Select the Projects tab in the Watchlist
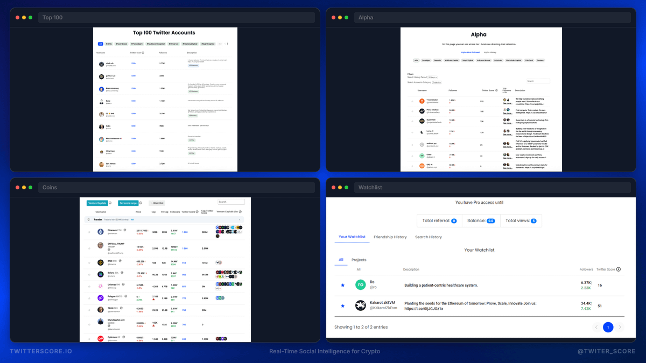Viewport: 646px width, 363px height. (x=359, y=260)
